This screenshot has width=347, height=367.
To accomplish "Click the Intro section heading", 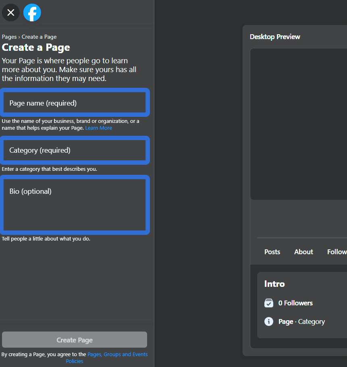I will click(274, 284).
